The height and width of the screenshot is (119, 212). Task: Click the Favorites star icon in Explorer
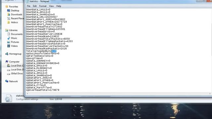click(7, 7)
